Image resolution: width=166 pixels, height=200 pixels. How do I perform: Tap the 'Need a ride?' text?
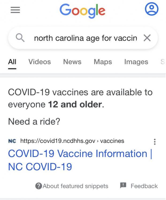[x=34, y=122]
